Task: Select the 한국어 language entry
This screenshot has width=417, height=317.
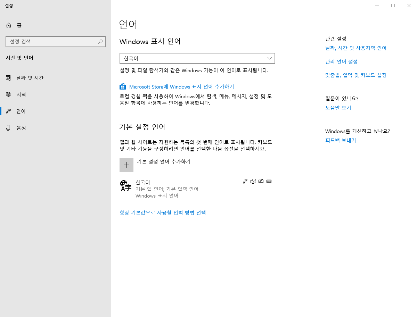Action: tap(197, 189)
